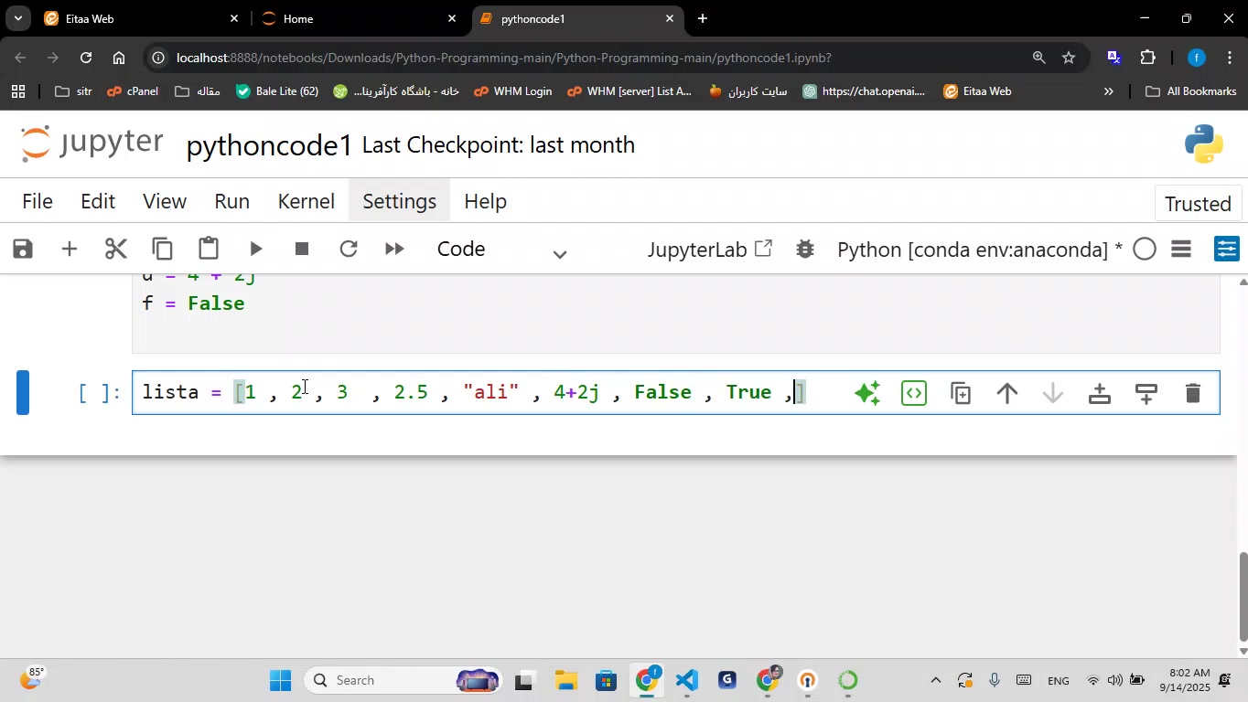The width and height of the screenshot is (1248, 702).
Task: Restart kernel and run all cells
Action: pyautogui.click(x=394, y=249)
